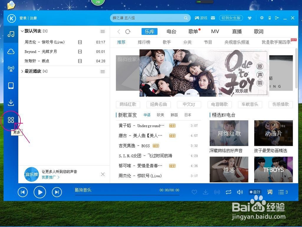Image resolution: width=302 pixels, height=227 pixels.
Task: Open the TFBOYS MV radio thumbnail
Action: click(x=274, y=169)
